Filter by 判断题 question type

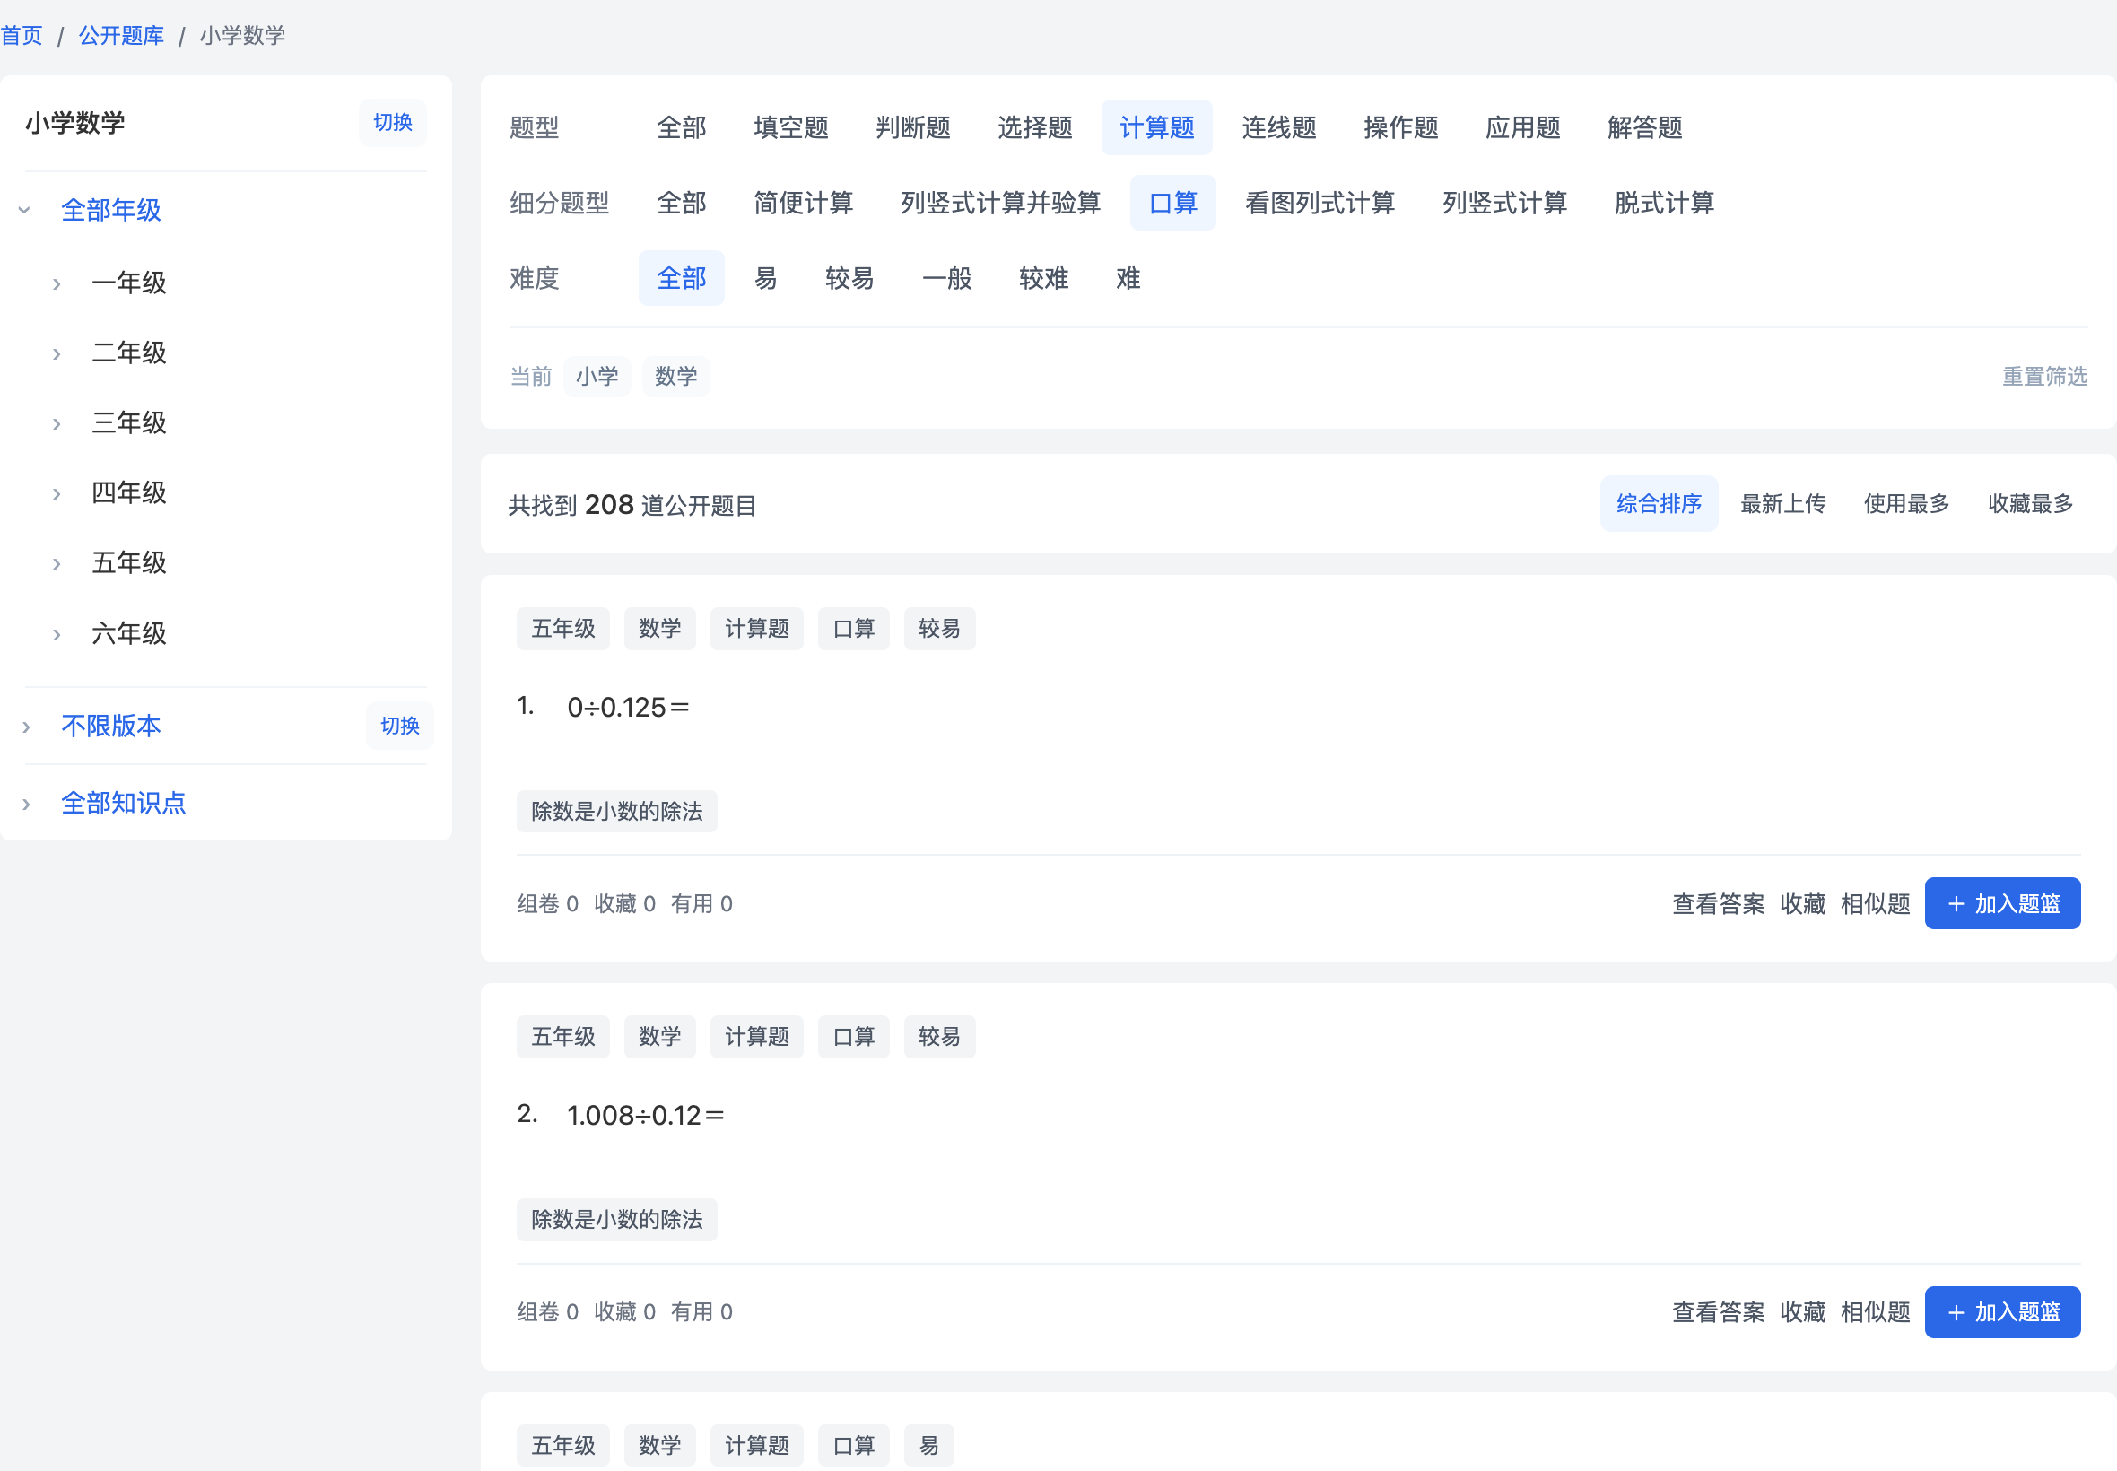(912, 127)
